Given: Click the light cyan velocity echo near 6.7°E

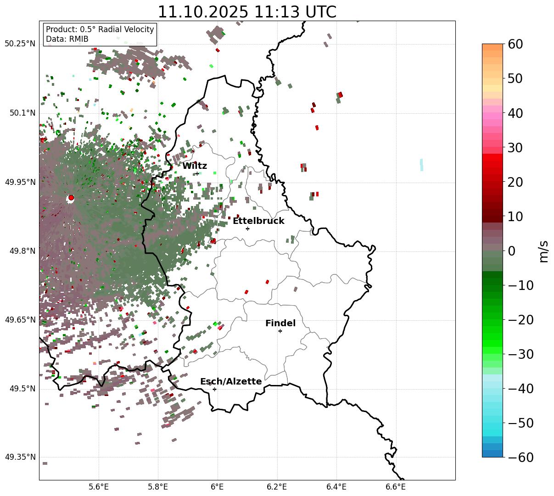Looking at the screenshot, I should (421, 165).
